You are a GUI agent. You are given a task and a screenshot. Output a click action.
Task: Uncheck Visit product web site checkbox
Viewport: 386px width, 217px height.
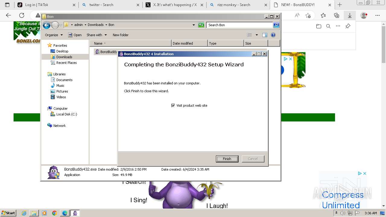tap(173, 105)
